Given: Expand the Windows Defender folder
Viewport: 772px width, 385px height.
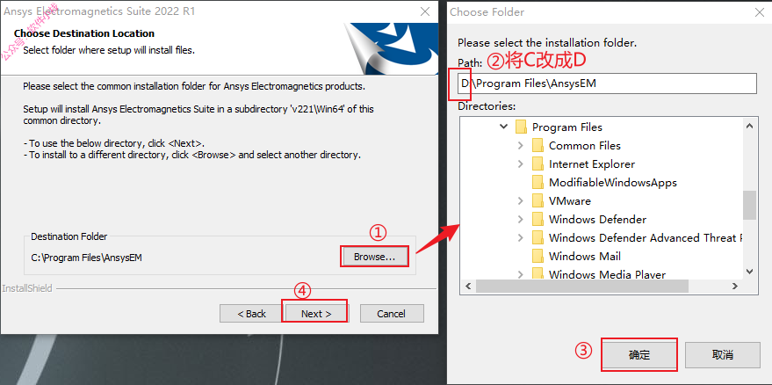Looking at the screenshot, I should click(x=521, y=220).
